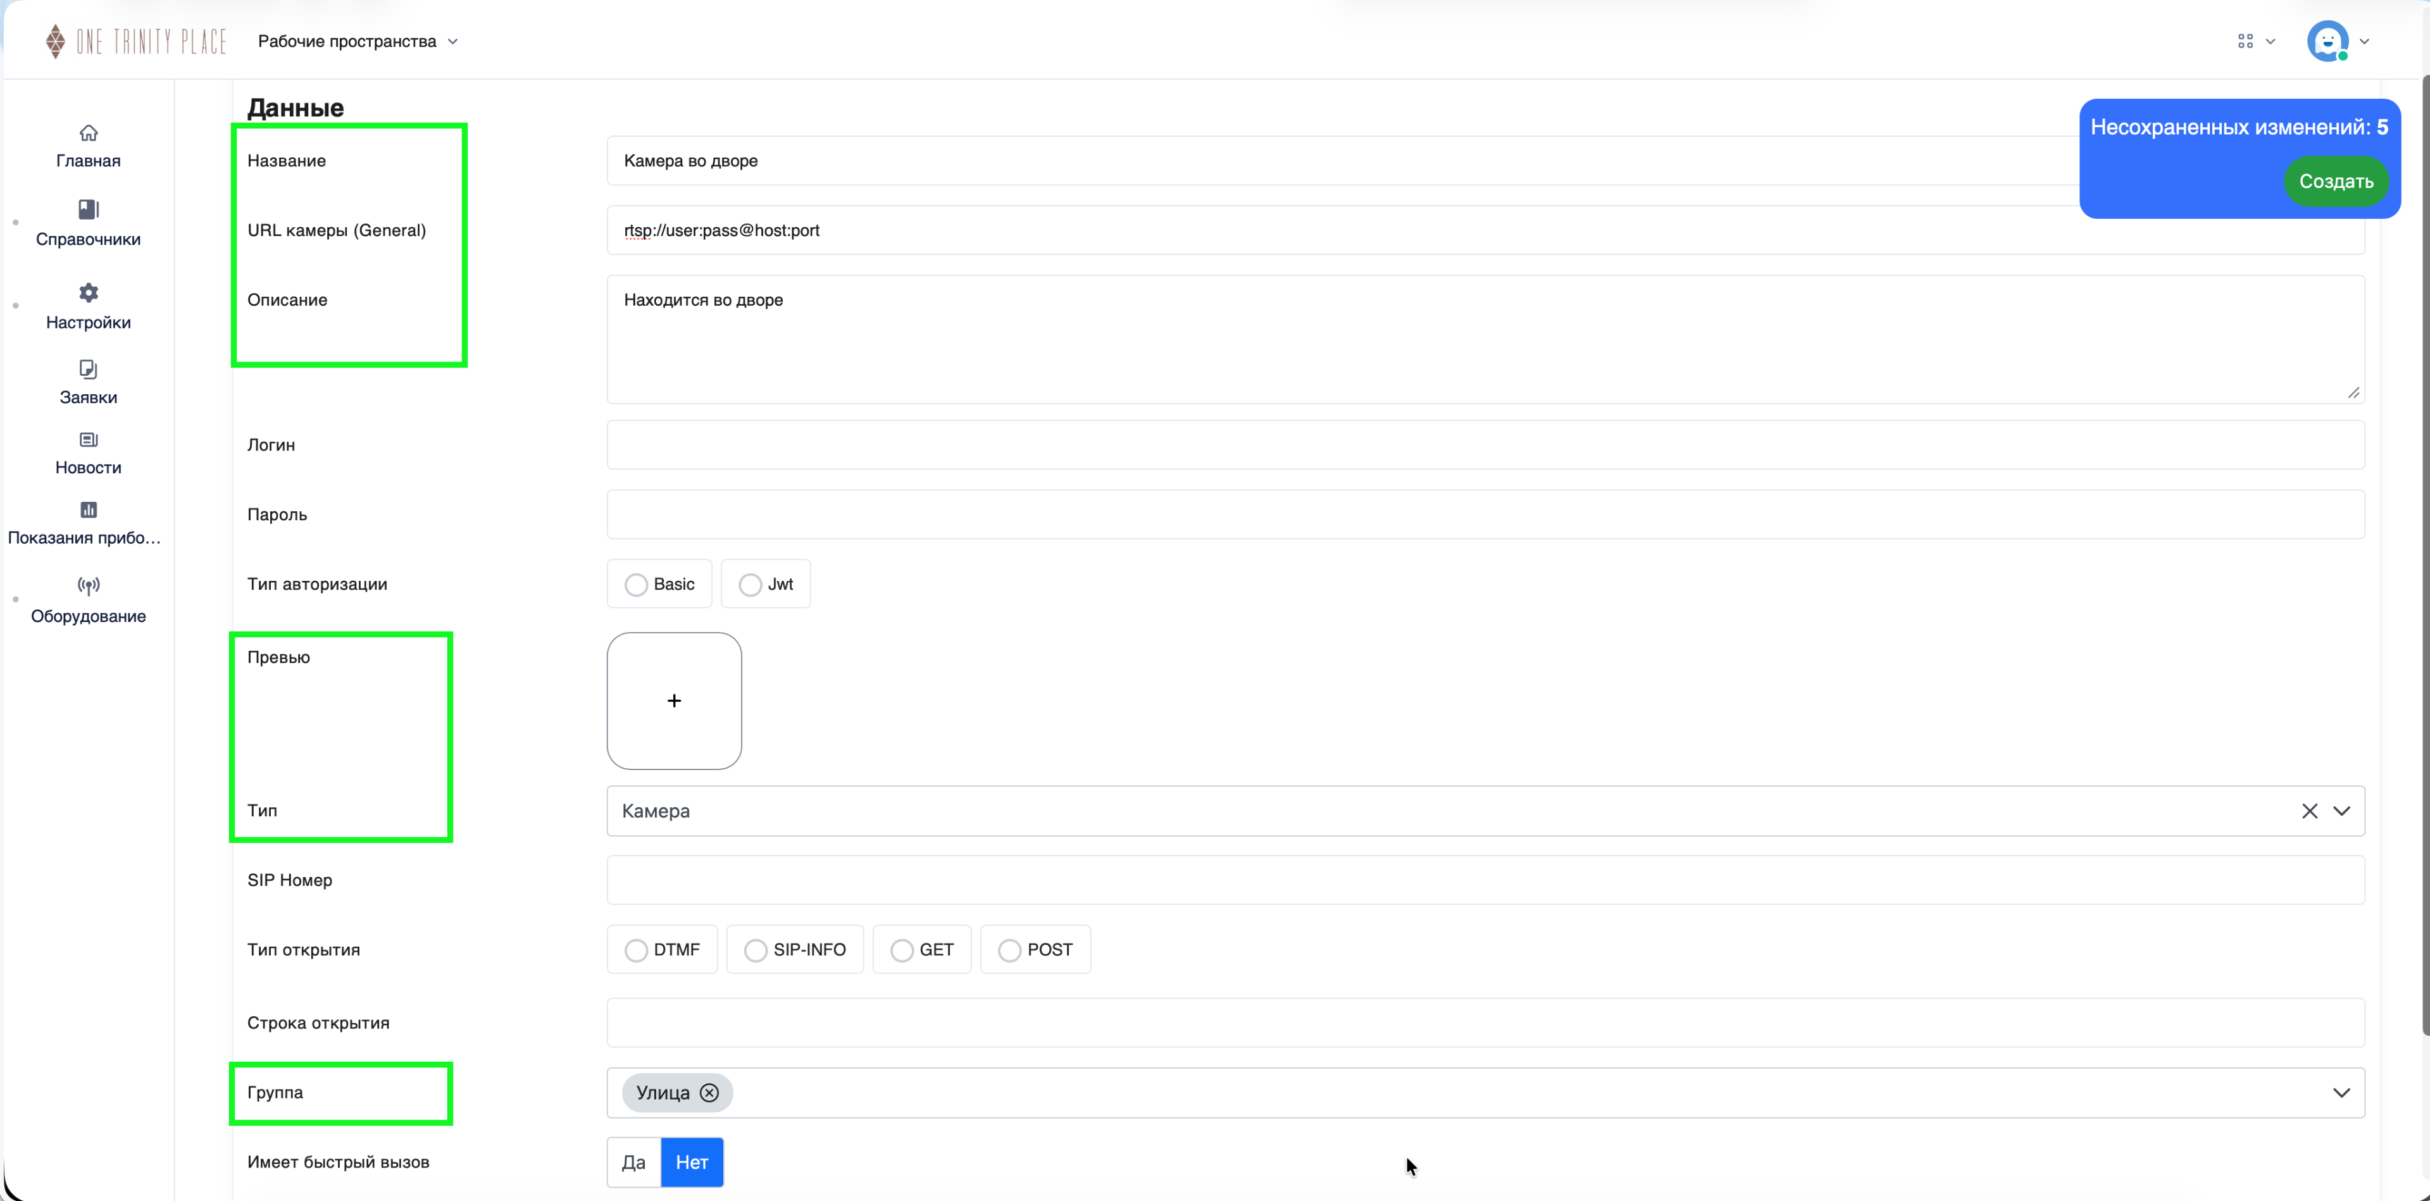Open the Оборудование antenna icon

pos(89,586)
